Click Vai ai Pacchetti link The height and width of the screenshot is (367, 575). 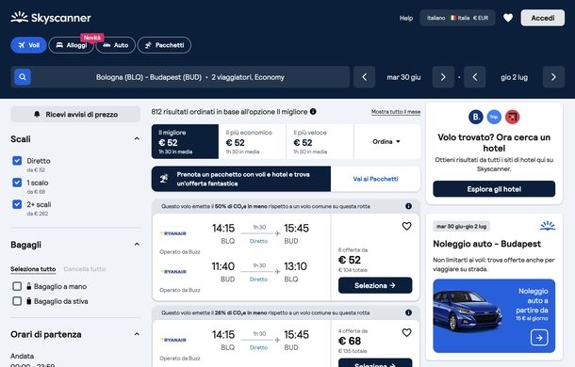tap(375, 179)
